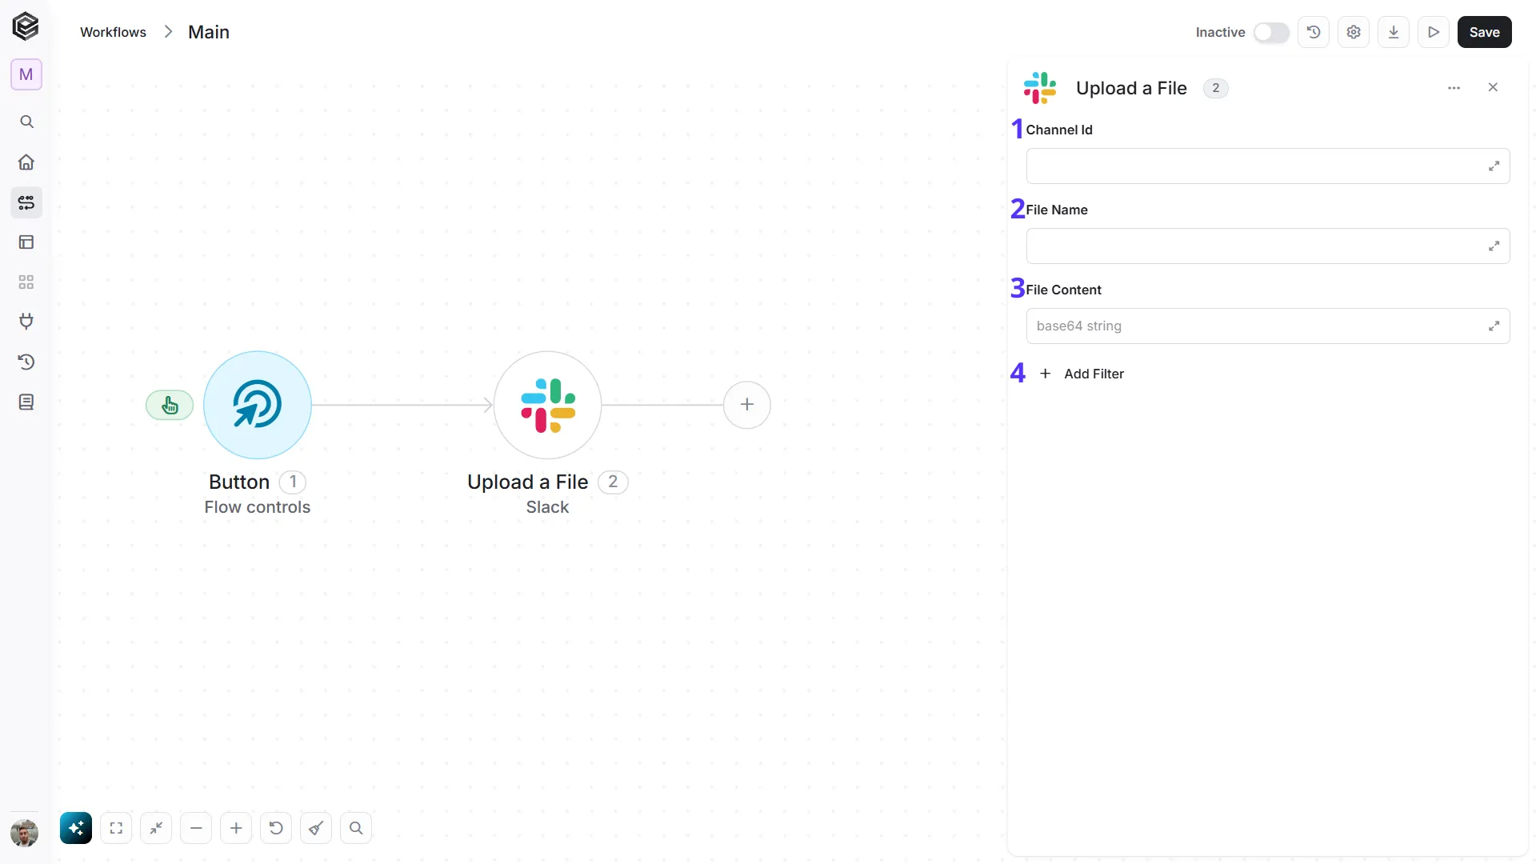Viewport: 1536px width, 864px height.
Task: Click Add Filter in the panel
Action: click(1082, 374)
